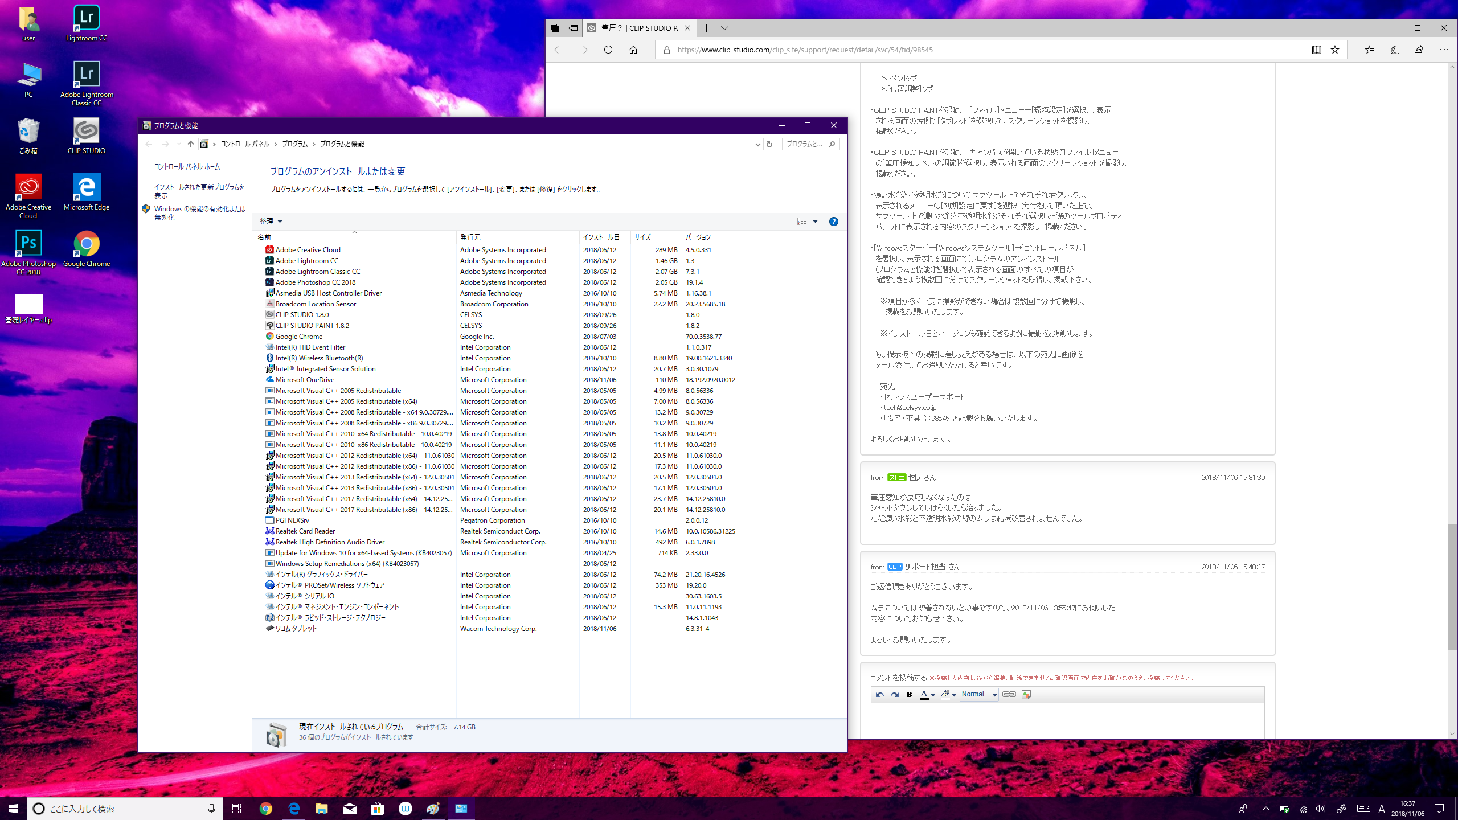Add page to favorites with star icon
This screenshot has height=820, width=1458.
click(x=1335, y=50)
